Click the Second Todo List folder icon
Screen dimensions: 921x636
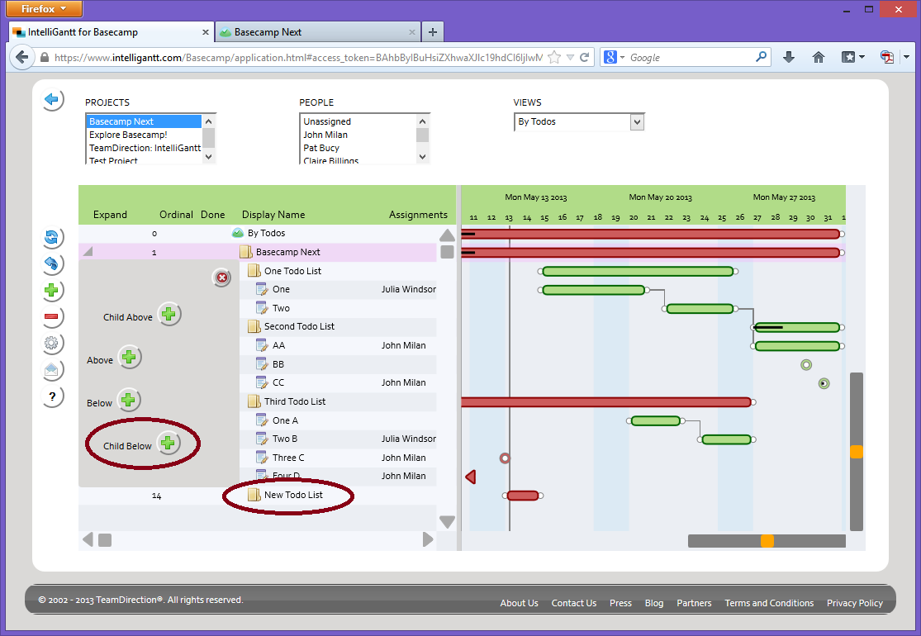tap(254, 326)
